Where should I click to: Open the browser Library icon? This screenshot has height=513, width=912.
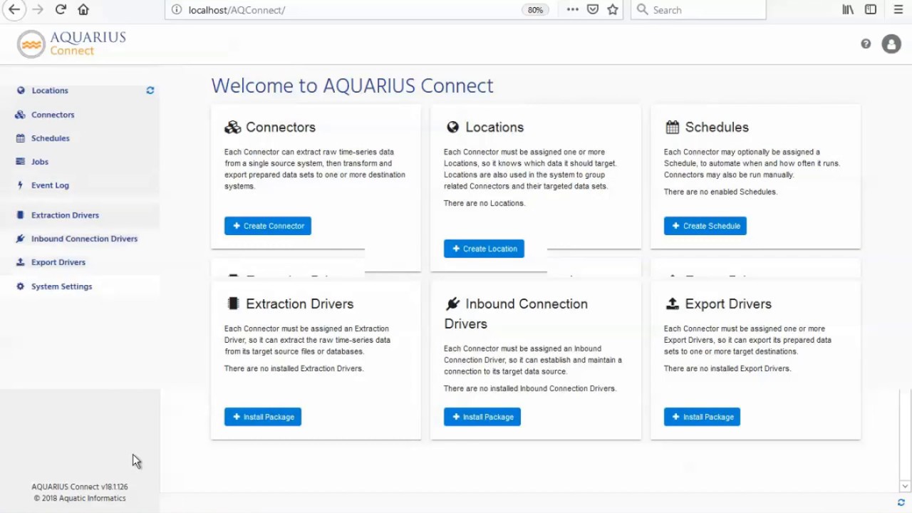tap(848, 10)
